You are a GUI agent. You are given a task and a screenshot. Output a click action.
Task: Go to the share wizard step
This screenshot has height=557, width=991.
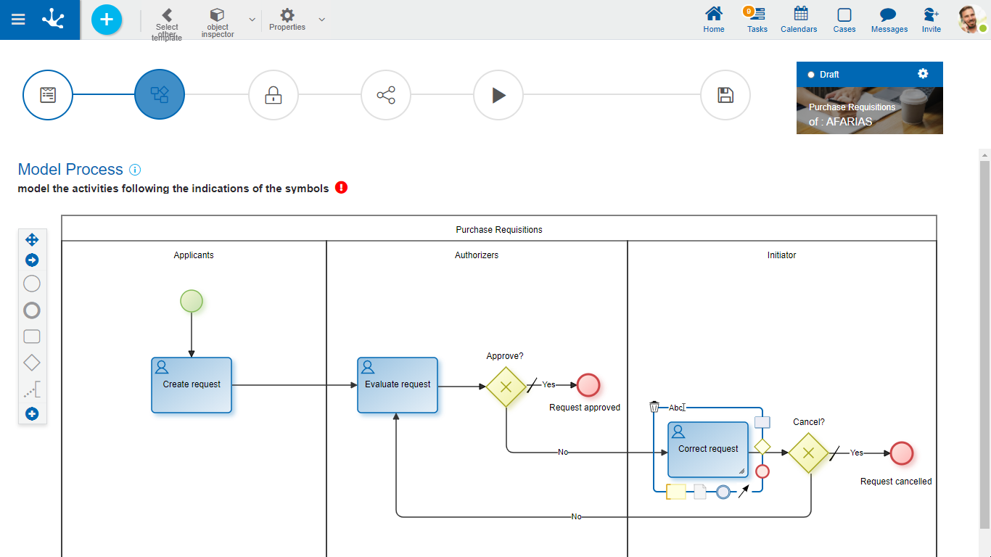click(386, 95)
